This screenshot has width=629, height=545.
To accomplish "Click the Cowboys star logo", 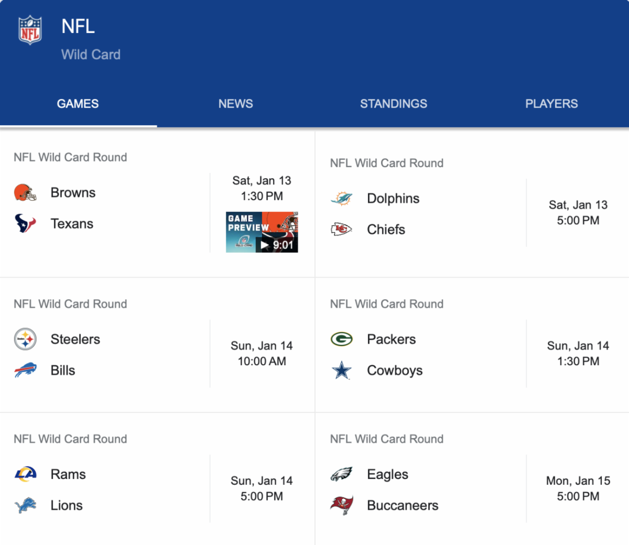I will pos(341,370).
